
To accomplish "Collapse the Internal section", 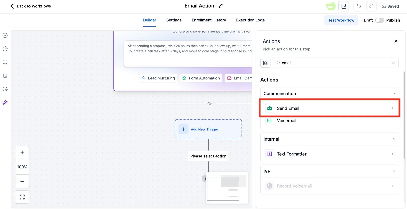I will (x=394, y=139).
